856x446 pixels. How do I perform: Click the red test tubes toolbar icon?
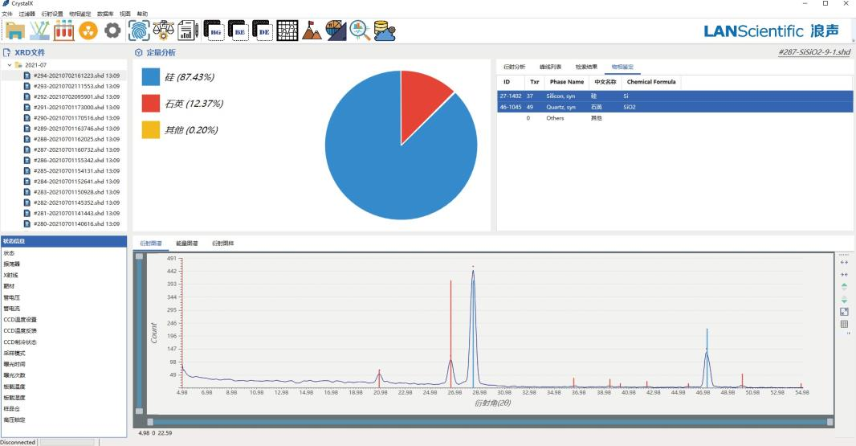(64, 31)
